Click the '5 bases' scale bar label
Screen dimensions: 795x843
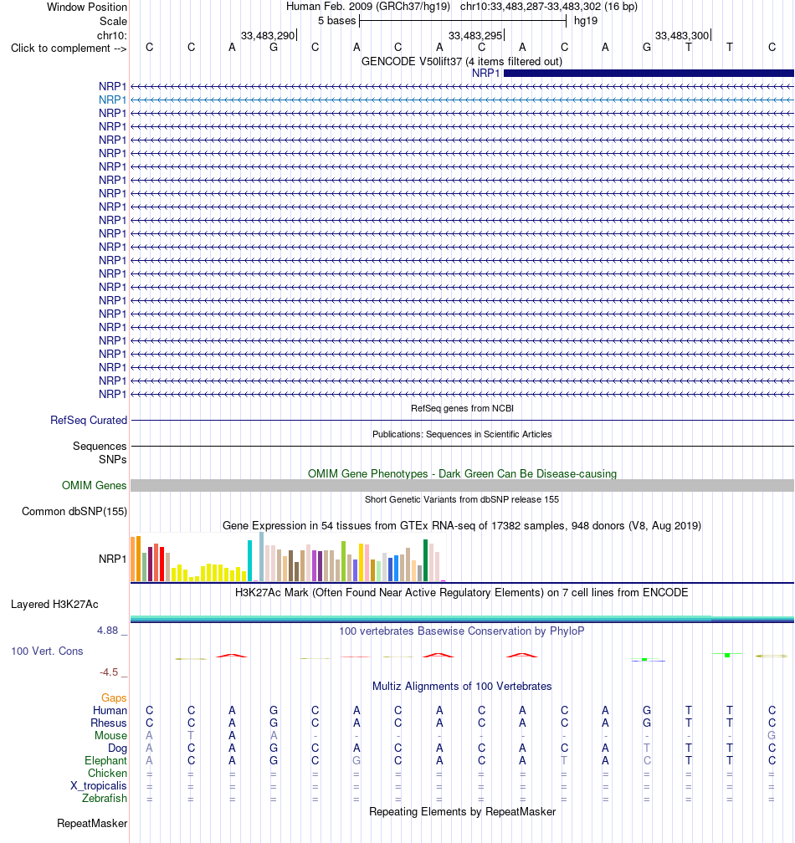(x=336, y=20)
